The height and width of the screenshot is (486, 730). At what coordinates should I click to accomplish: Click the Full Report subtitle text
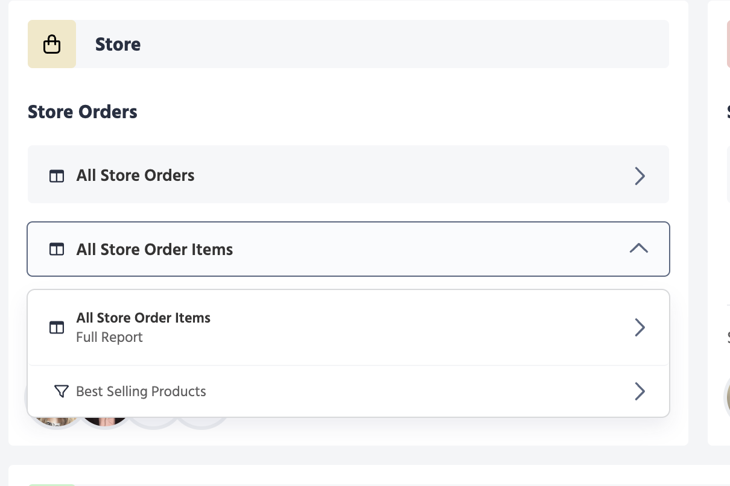point(109,338)
